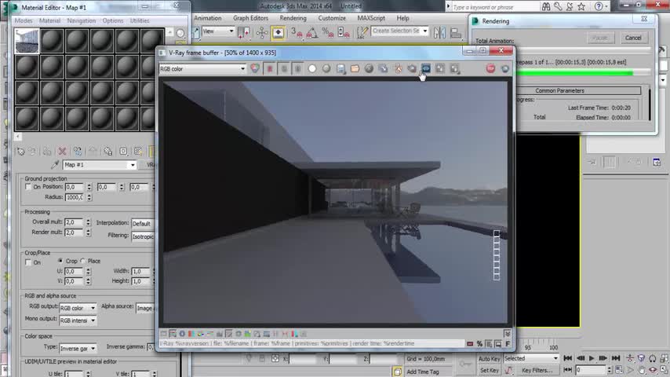Click the highlighted link VFB icon under cursor
This screenshot has height=377, width=670.
(426, 68)
